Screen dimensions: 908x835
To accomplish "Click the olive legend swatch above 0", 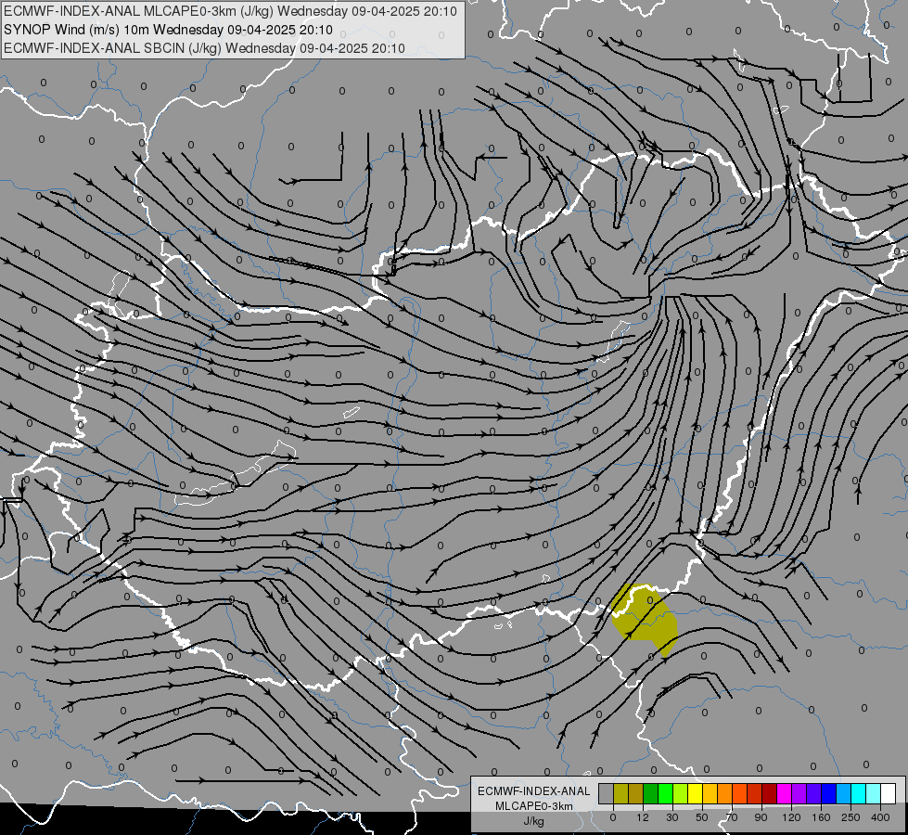I will 621,793.
